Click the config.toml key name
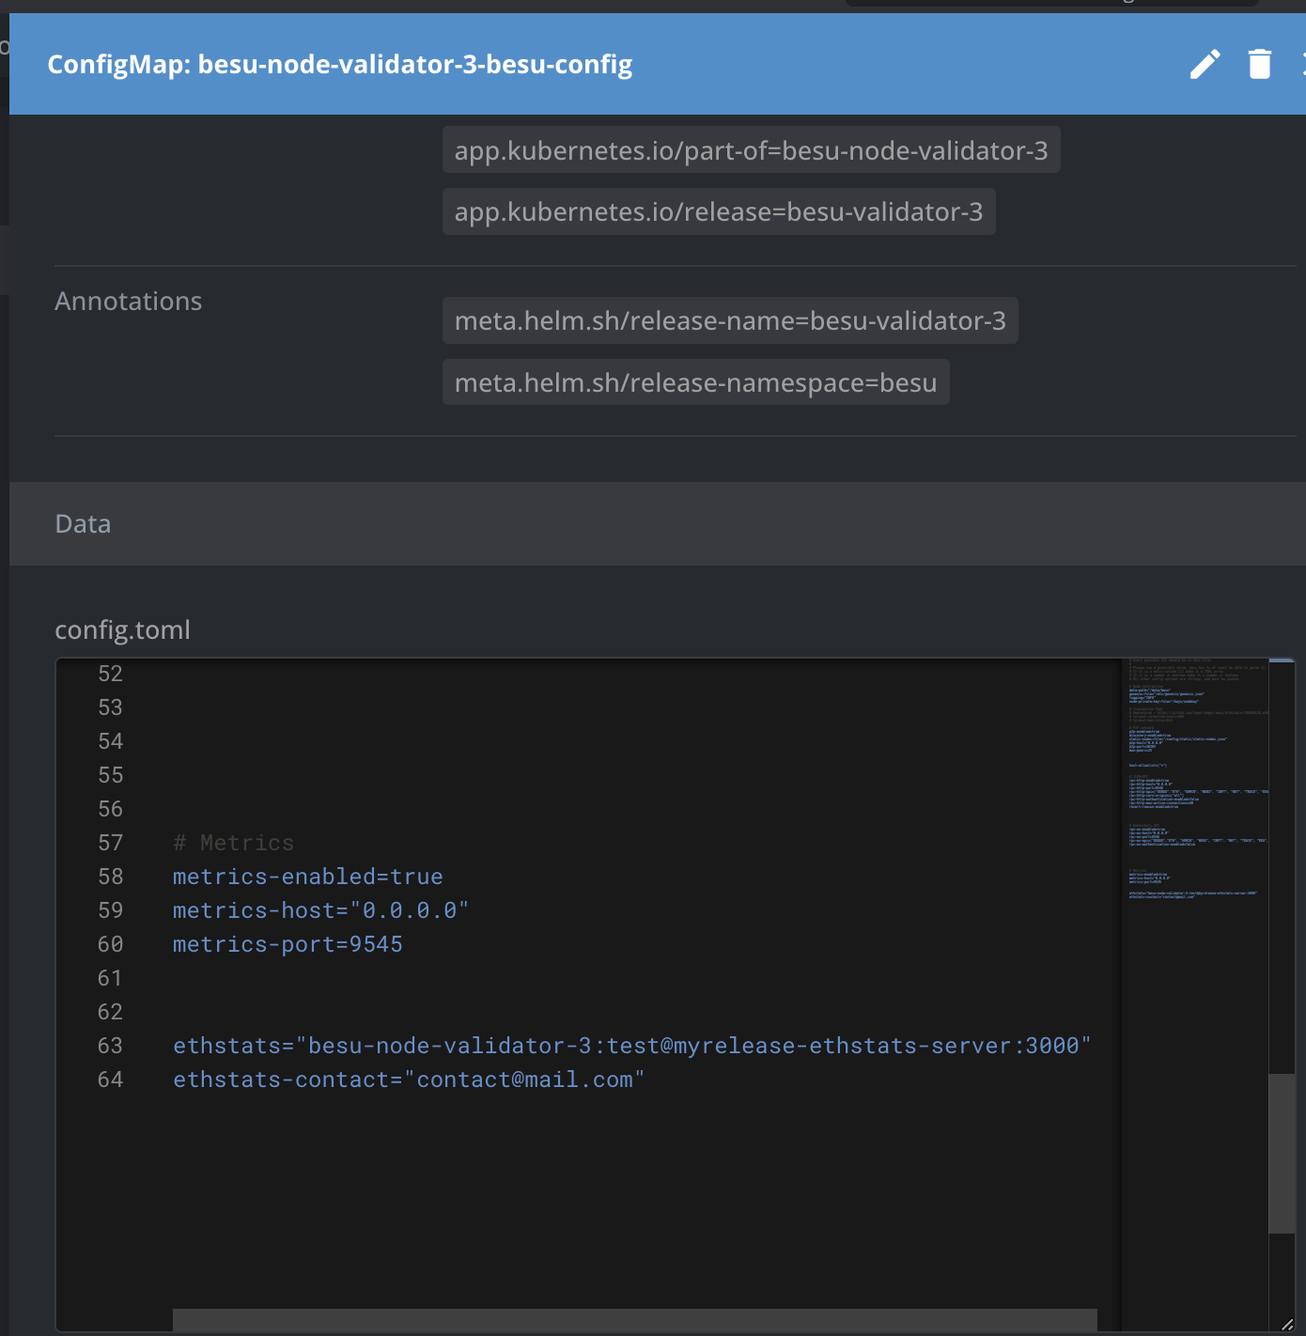 pos(123,629)
